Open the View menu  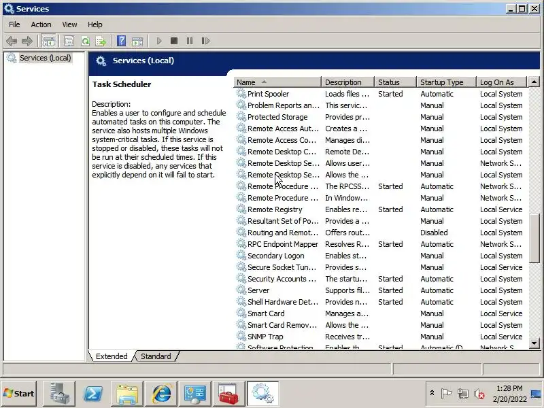69,24
